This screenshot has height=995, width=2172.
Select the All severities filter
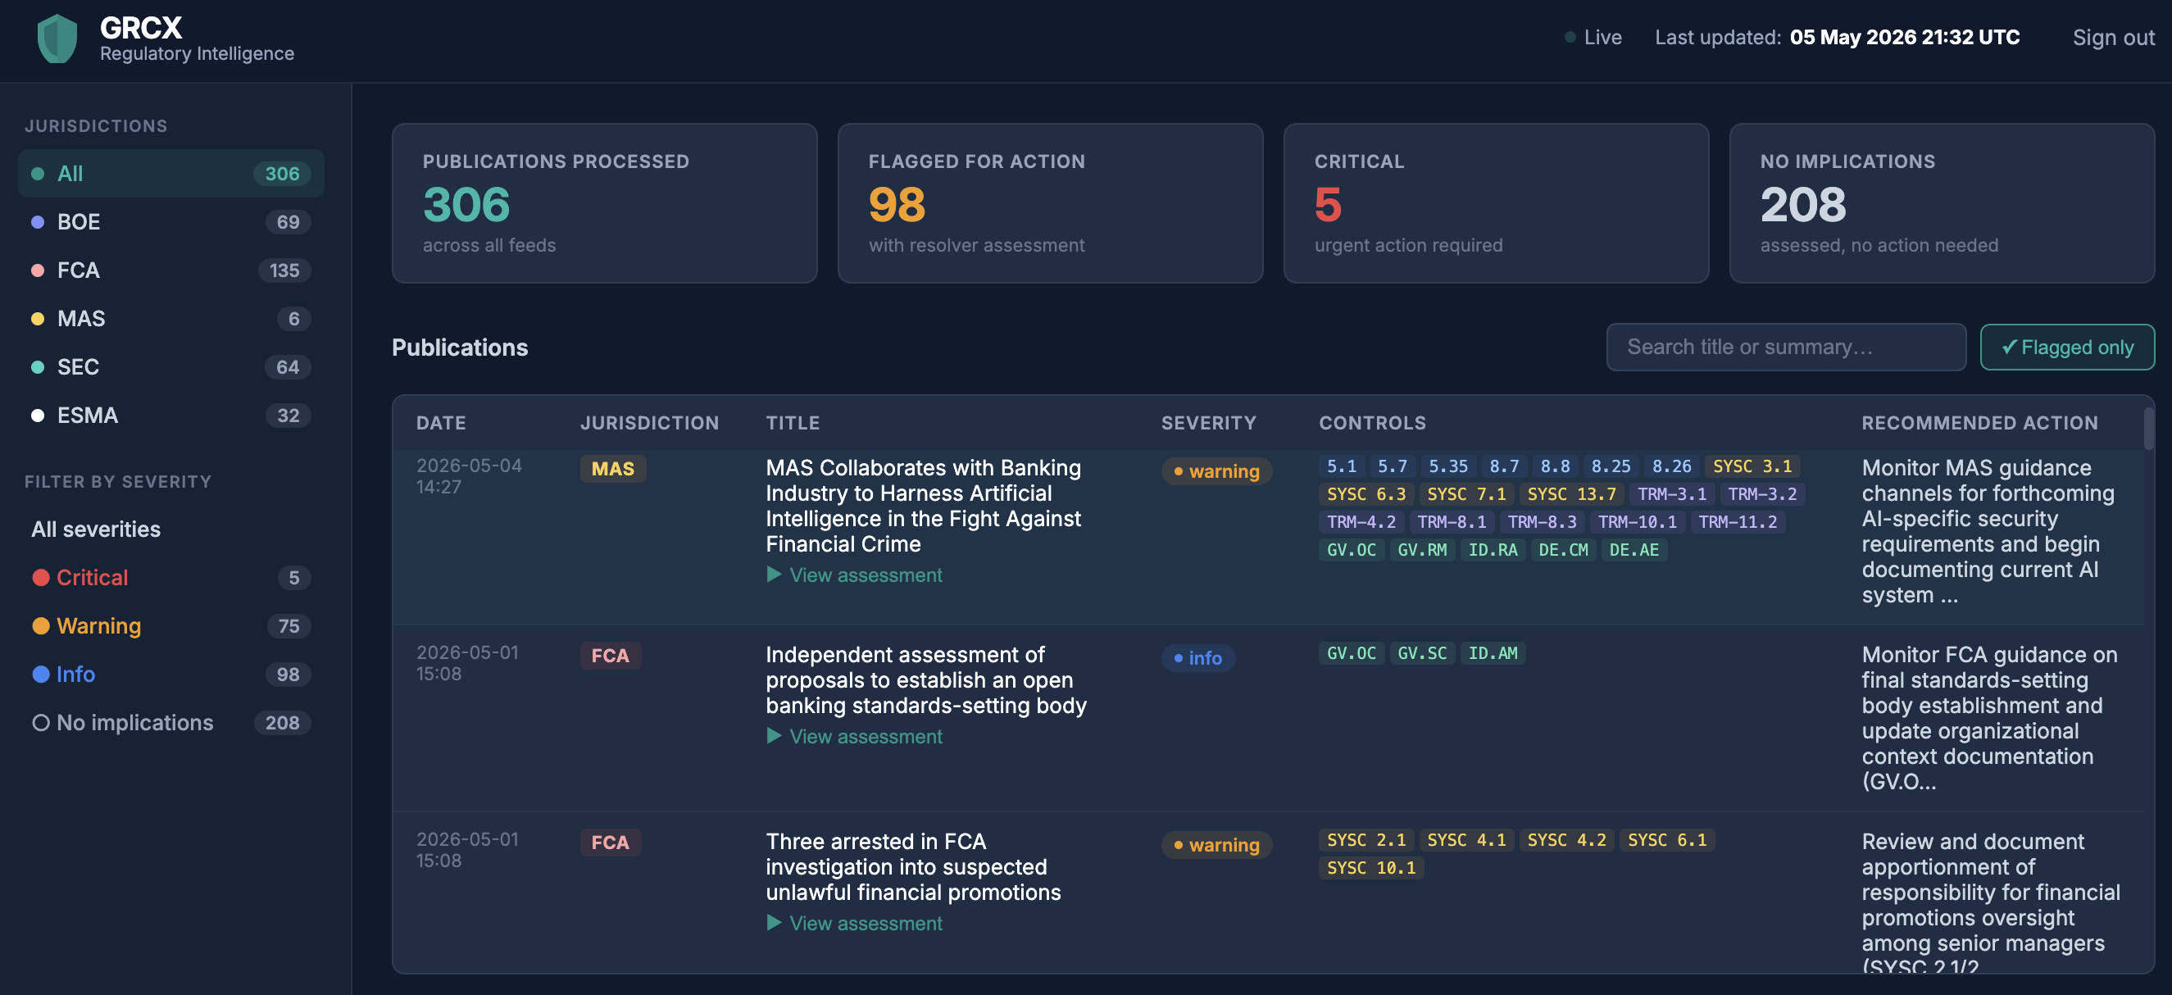171,529
